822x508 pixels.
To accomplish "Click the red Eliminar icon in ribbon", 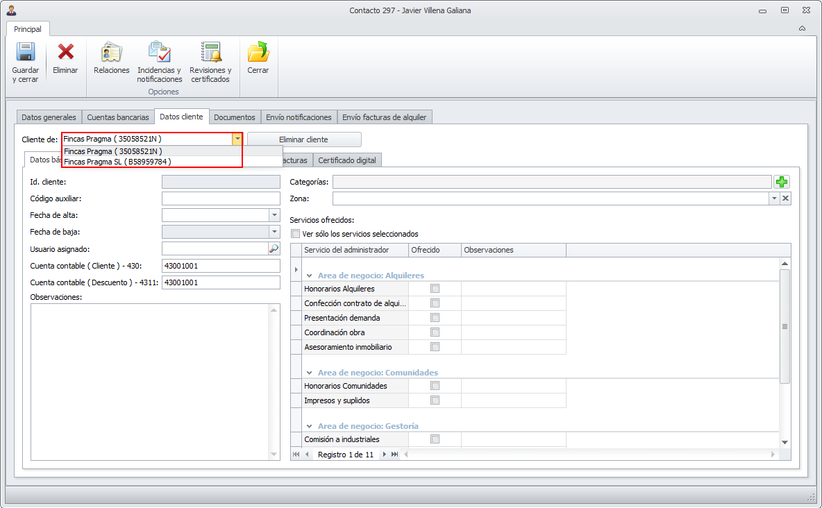I will tap(65, 53).
